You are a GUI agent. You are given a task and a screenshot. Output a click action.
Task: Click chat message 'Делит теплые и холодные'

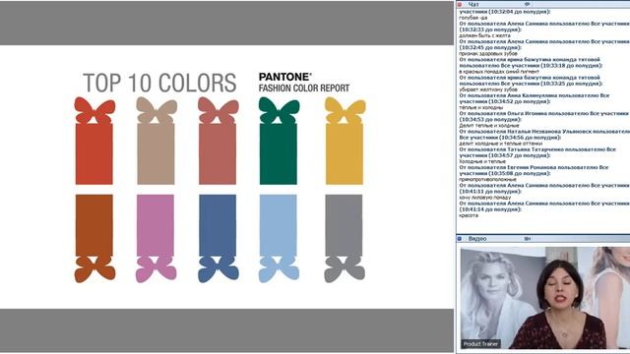click(x=489, y=126)
